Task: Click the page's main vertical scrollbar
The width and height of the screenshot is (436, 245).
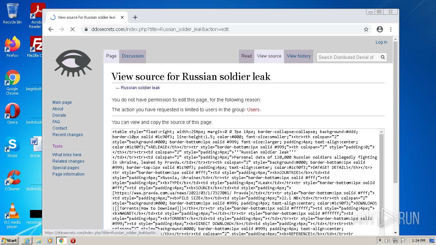Action: coord(395,136)
